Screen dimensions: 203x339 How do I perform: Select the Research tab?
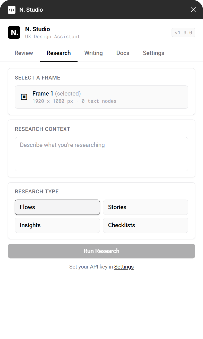tap(58, 53)
